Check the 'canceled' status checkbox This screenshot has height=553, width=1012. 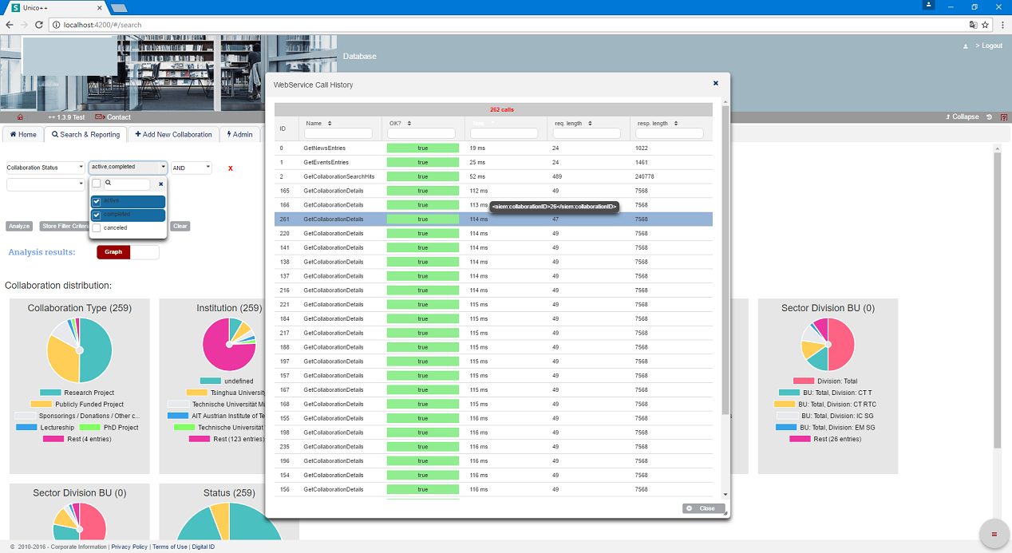[97, 228]
